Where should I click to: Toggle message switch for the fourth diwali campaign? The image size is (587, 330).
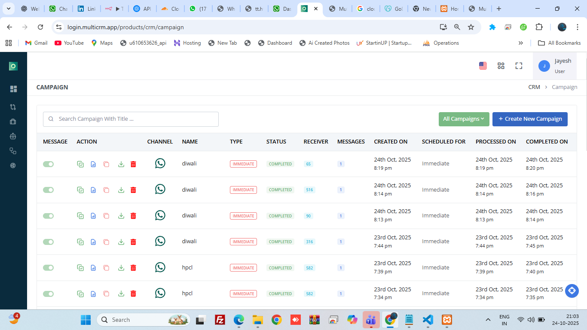pyautogui.click(x=49, y=242)
